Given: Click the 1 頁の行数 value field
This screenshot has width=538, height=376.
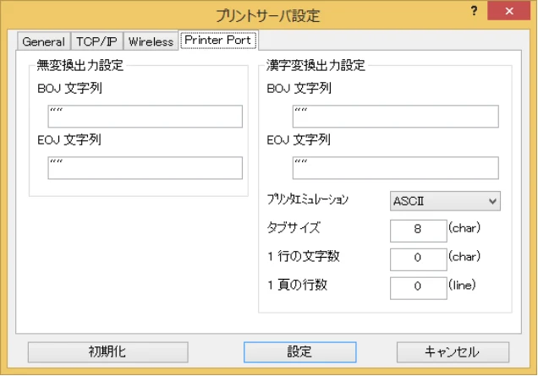Looking at the screenshot, I should tap(418, 288).
